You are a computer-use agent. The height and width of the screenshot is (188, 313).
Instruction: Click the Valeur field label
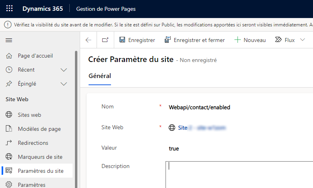[x=109, y=148]
